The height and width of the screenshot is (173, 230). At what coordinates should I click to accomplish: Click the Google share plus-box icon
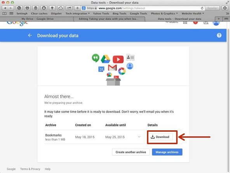[206, 23]
